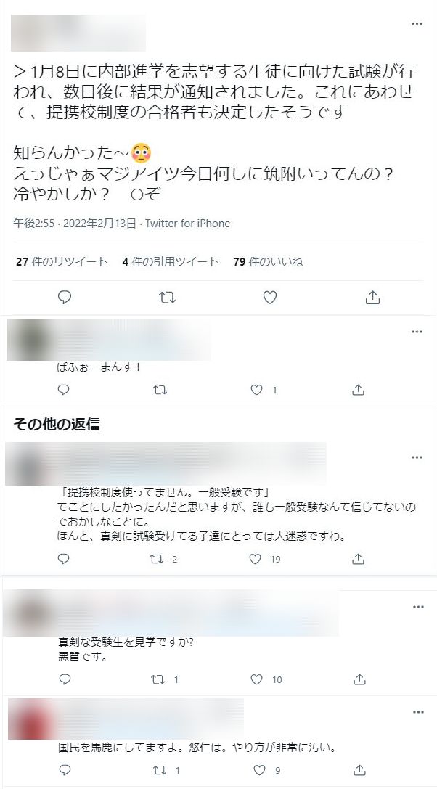Share the main tweet
Viewport: 437px width, 789px height.
(x=372, y=298)
